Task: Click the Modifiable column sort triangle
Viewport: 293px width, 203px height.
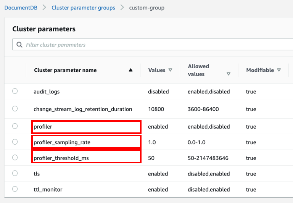Action: tap(279, 70)
